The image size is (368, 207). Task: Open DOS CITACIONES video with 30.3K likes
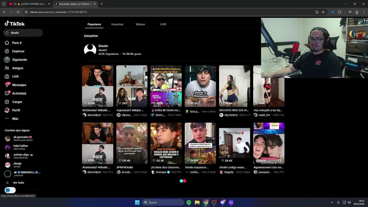(x=166, y=143)
